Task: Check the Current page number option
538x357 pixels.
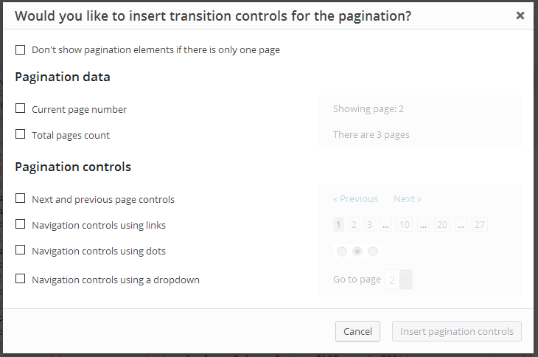Action: (20, 108)
